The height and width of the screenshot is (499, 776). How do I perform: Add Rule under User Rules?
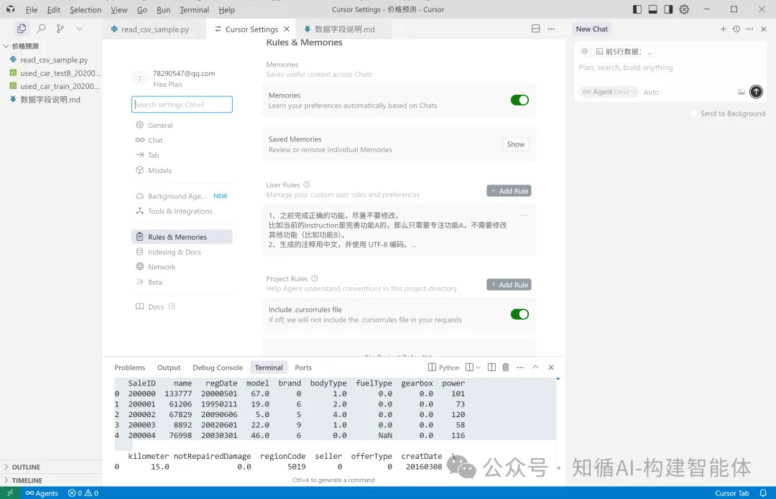[x=509, y=191]
